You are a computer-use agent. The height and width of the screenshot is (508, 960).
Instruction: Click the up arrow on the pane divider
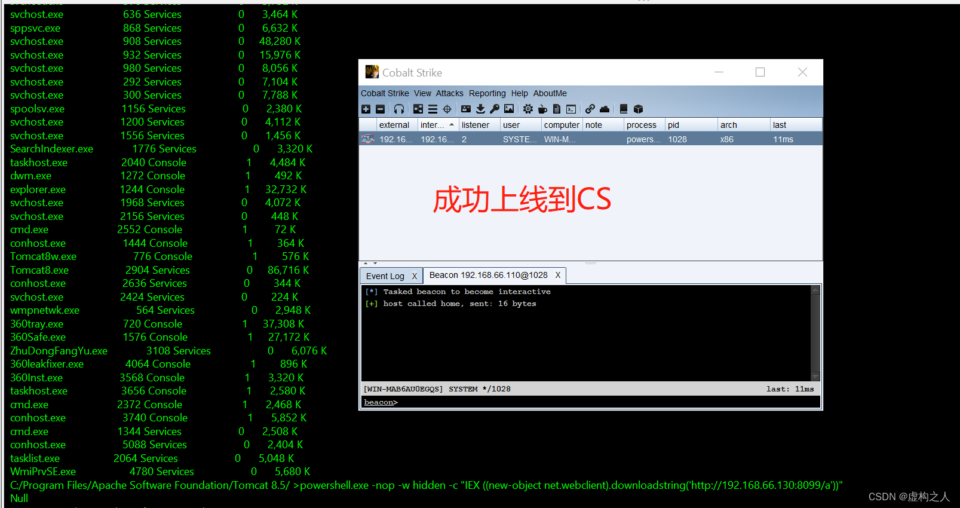[x=366, y=263]
